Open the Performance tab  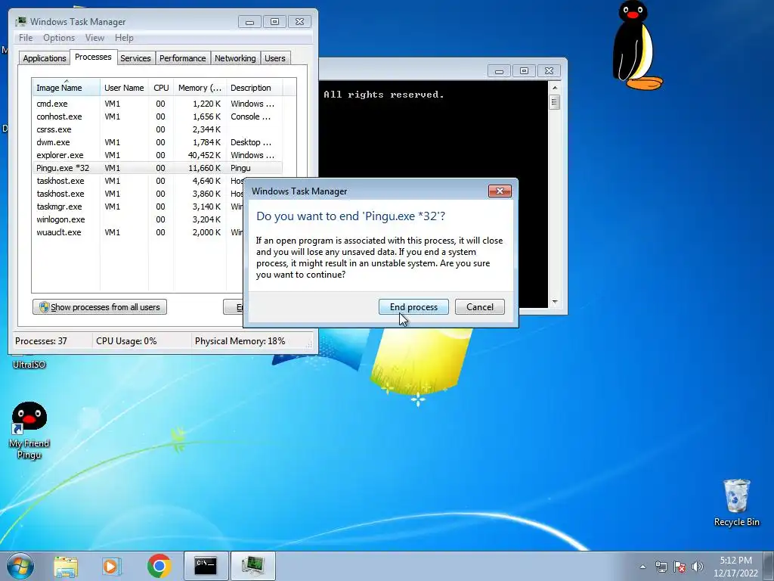point(183,58)
